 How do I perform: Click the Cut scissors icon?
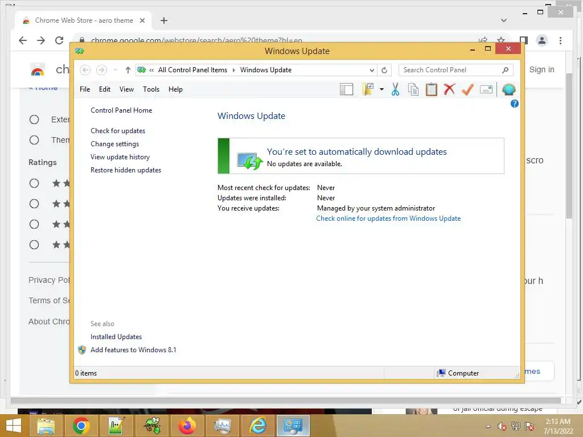395,89
